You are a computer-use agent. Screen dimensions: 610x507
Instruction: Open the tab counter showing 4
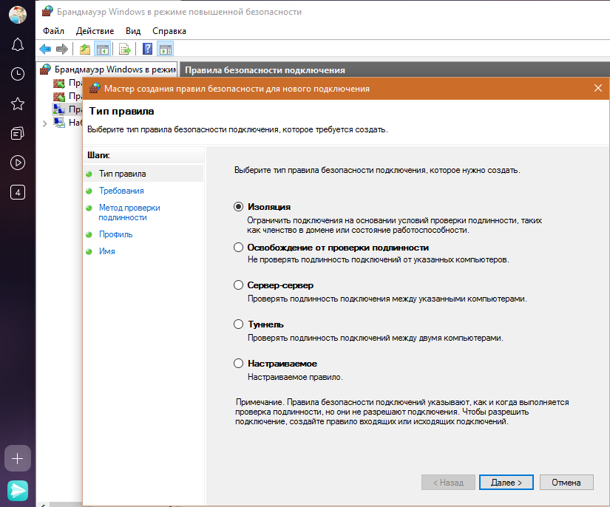click(x=18, y=192)
